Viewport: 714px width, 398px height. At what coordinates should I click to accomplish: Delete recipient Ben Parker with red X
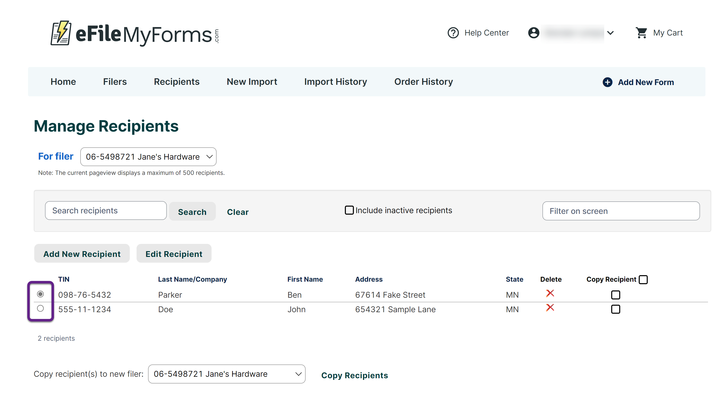(x=550, y=293)
